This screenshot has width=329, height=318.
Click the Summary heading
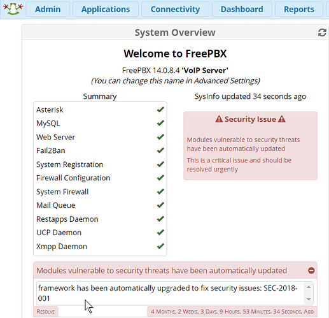(x=100, y=96)
